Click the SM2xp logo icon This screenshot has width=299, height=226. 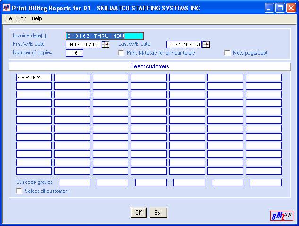(x=282, y=216)
